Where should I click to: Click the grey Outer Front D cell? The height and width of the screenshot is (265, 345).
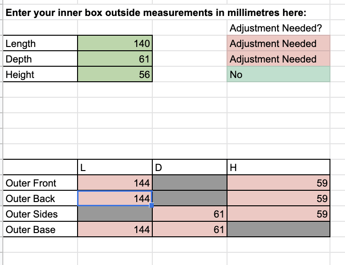click(189, 183)
